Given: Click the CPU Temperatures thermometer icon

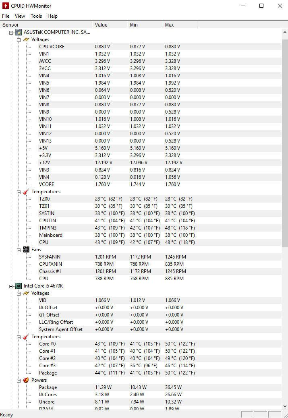Looking at the screenshot, I should (x=26, y=337).
